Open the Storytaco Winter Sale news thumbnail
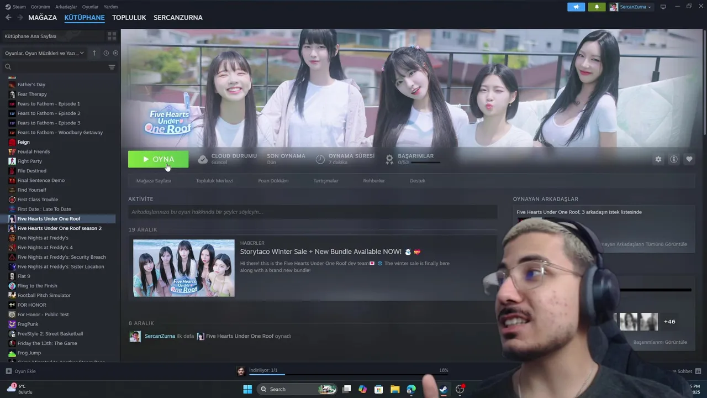This screenshot has height=398, width=707. click(184, 268)
